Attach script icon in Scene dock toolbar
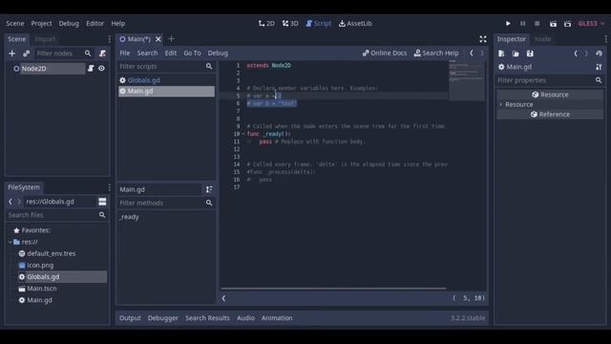Image resolution: width=611 pixels, height=344 pixels. point(102,54)
